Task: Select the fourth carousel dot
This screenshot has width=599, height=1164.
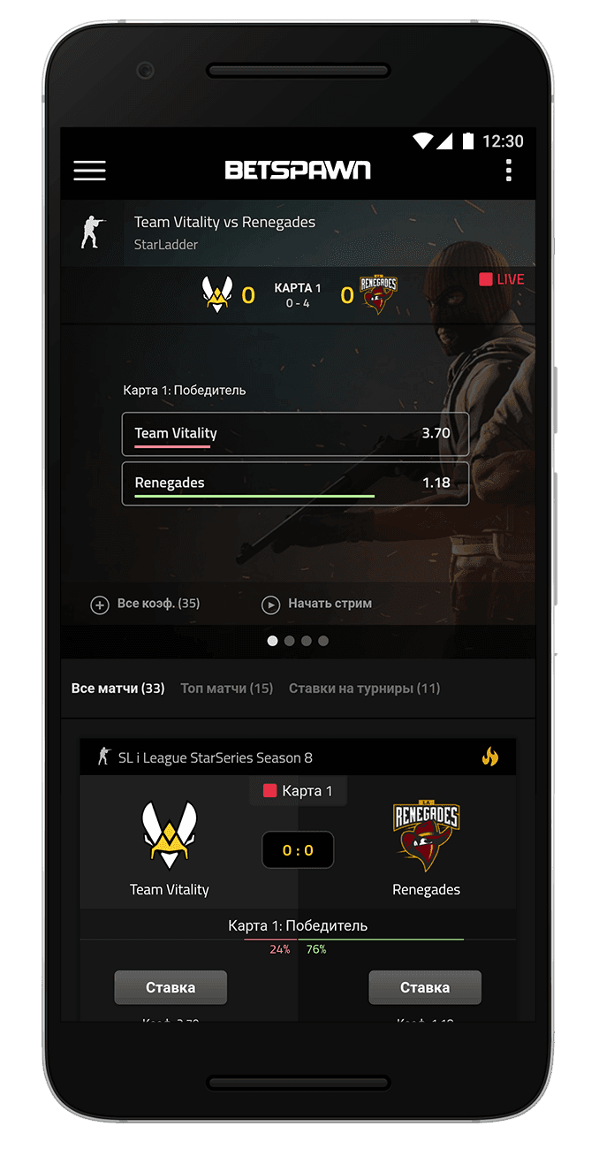Action: coord(323,641)
